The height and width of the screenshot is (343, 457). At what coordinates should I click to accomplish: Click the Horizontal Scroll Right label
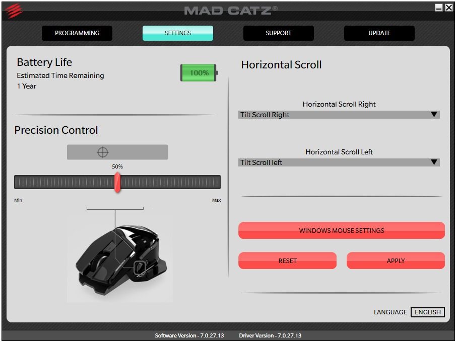[x=339, y=104]
